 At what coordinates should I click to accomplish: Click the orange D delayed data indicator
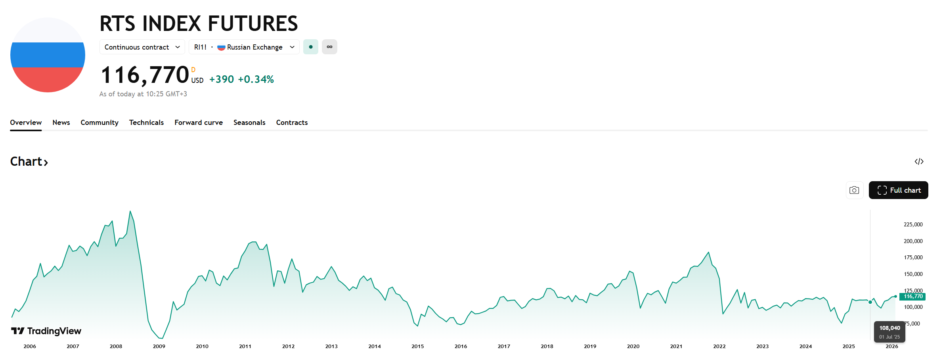tap(193, 70)
